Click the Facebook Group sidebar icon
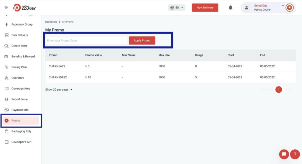This screenshot has width=302, height=164. coord(6,24)
